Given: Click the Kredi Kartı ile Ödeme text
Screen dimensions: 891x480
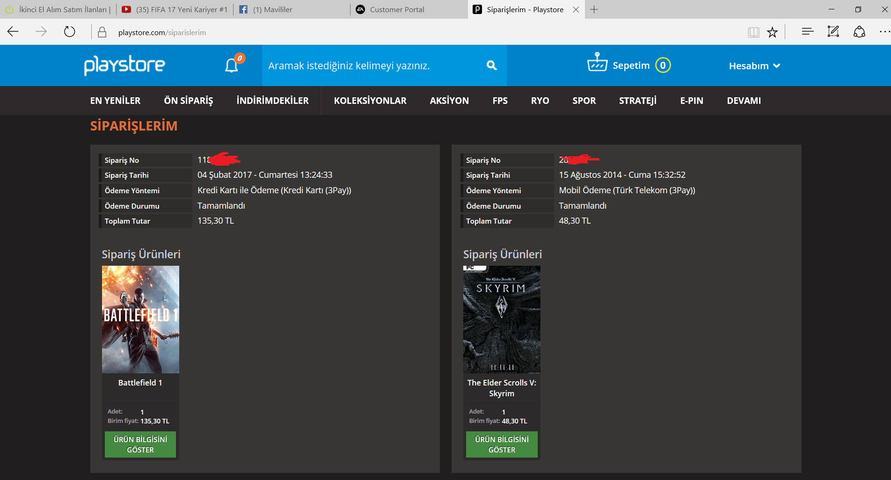Looking at the screenshot, I should click(x=274, y=190).
